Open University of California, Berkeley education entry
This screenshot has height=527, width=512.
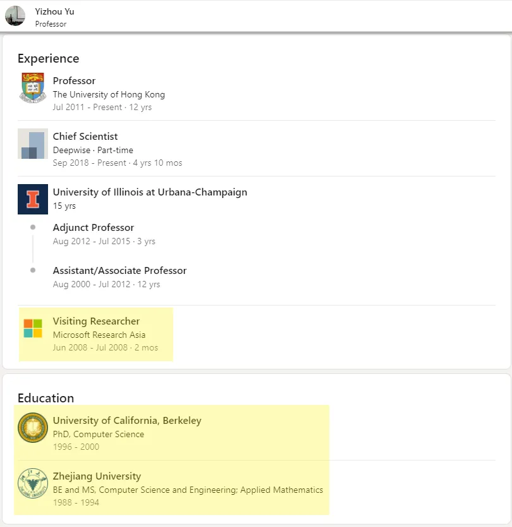tap(127, 421)
